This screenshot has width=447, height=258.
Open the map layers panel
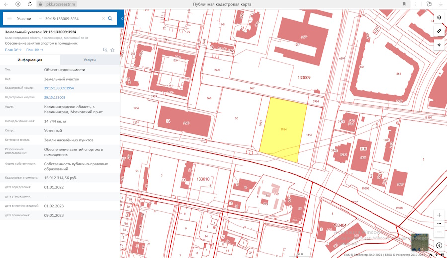pyautogui.click(x=439, y=18)
